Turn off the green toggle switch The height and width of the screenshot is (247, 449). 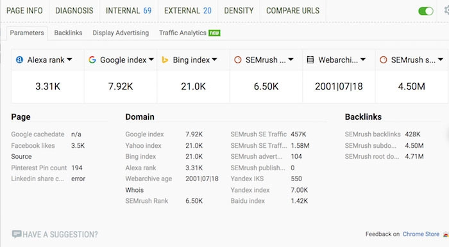[x=426, y=11]
